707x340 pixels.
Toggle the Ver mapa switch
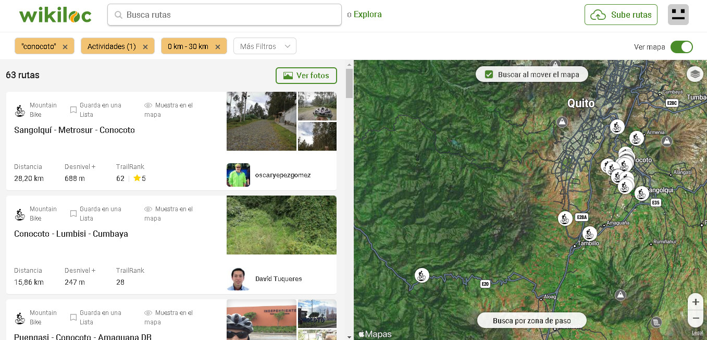click(681, 47)
